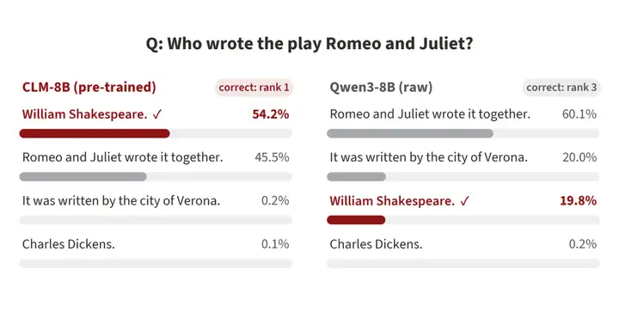Click the red 54.2% progress bar
Image resolution: width=619 pixels, height=312 pixels.
[95, 133]
